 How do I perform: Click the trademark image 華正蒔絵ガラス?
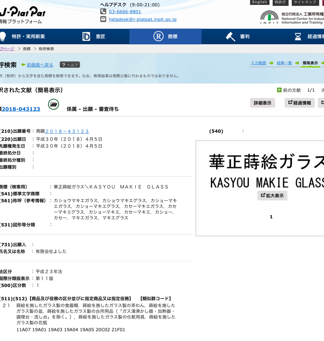click(266, 171)
